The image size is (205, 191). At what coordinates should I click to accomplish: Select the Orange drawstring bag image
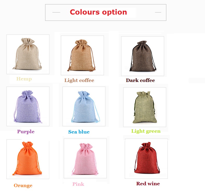pyautogui.click(x=28, y=159)
